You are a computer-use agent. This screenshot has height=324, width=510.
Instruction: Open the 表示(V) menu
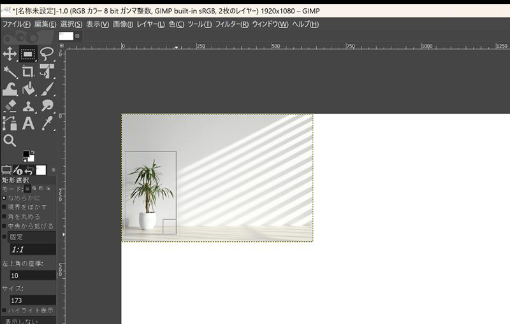[x=98, y=24]
